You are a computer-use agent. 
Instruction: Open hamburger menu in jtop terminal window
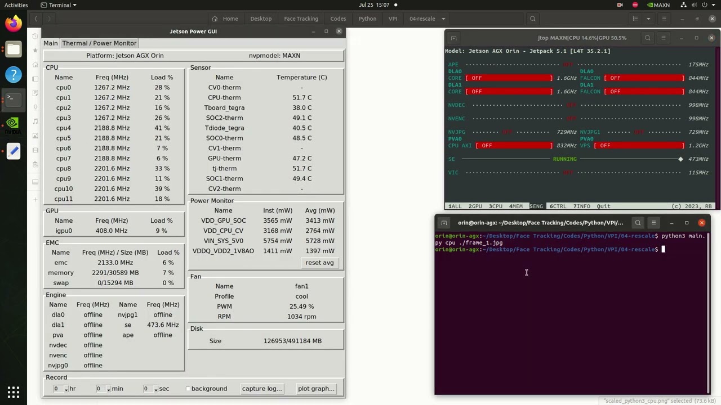664,38
